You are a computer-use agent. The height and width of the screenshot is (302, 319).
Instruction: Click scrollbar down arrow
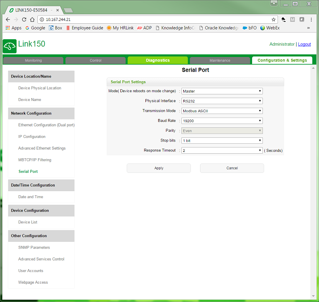pyautogui.click(x=313, y=296)
